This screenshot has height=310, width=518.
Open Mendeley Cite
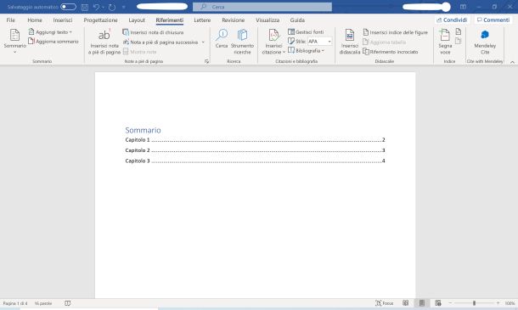pyautogui.click(x=485, y=42)
